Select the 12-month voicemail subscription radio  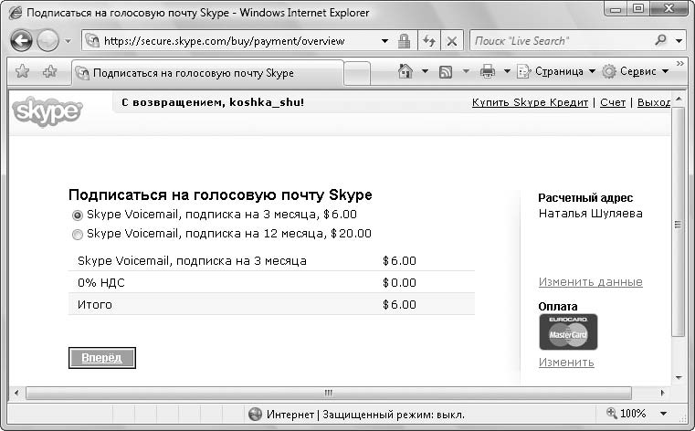[77, 235]
